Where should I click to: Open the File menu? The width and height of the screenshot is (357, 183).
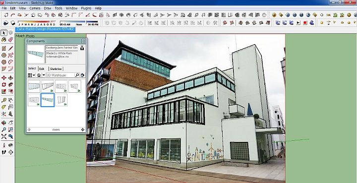4,8
